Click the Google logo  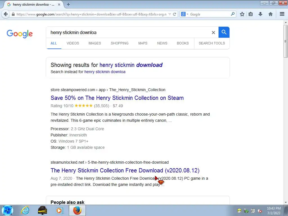point(20,34)
